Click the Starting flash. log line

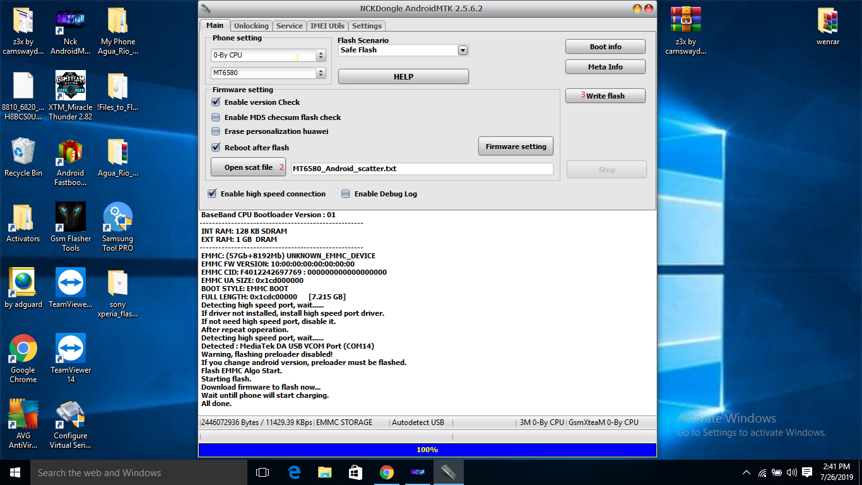point(226,379)
